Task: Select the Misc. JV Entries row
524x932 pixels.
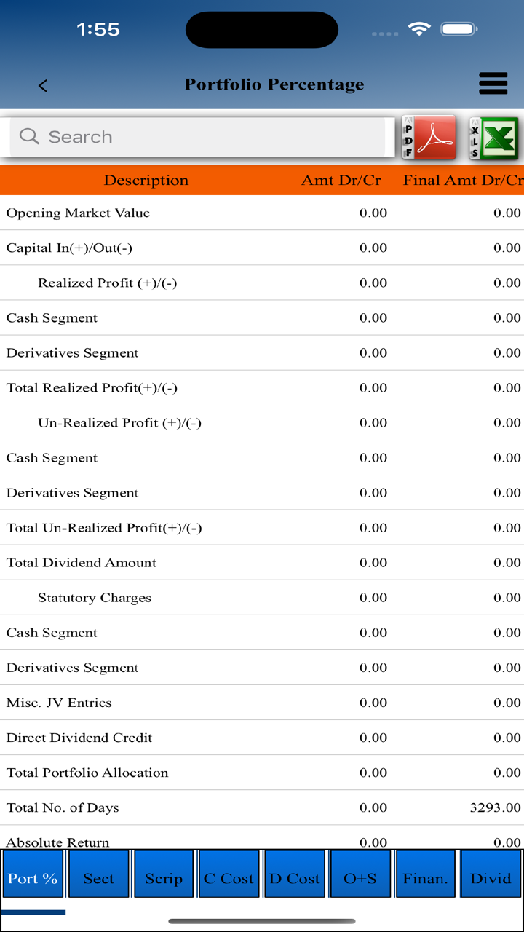Action: [262, 702]
